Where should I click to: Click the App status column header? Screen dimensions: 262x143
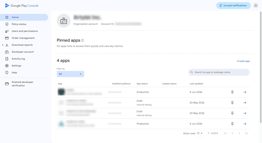[x=142, y=84]
